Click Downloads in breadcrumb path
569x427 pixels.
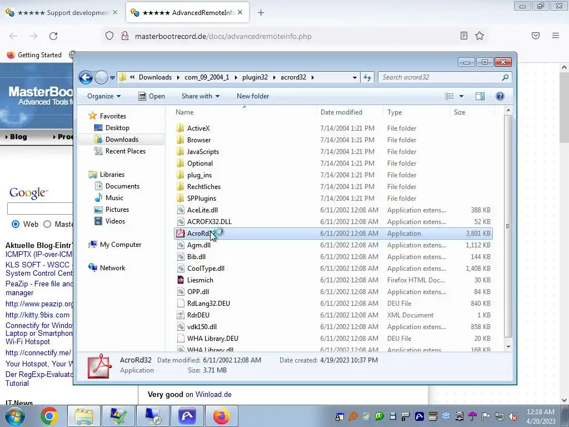[x=156, y=77]
